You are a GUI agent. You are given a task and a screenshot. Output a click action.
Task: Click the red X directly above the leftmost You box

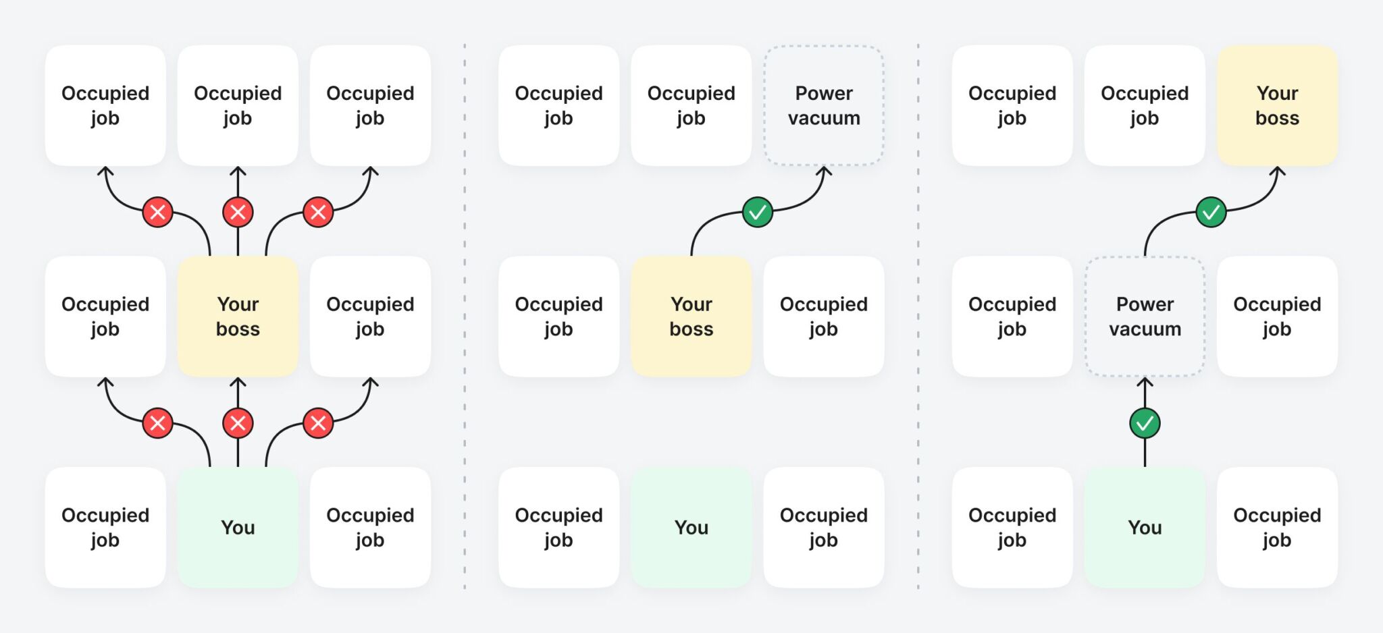pyautogui.click(x=238, y=423)
